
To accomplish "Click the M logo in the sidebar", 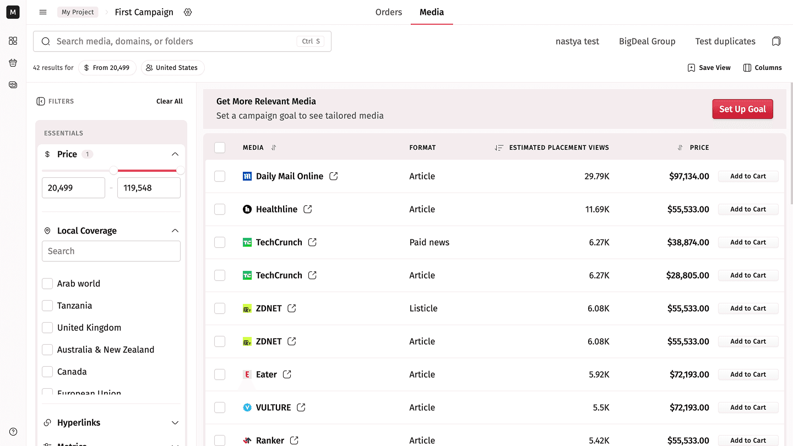I will (x=13, y=12).
